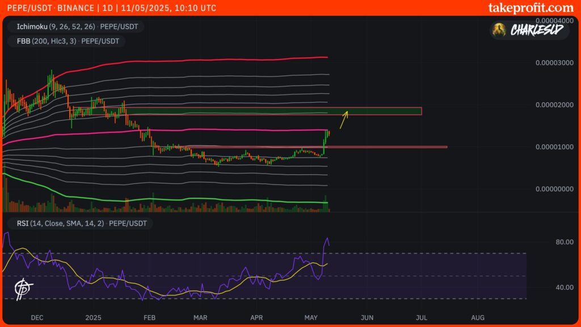
Task: Click the FEB marker on time axis
Action: [x=149, y=317]
